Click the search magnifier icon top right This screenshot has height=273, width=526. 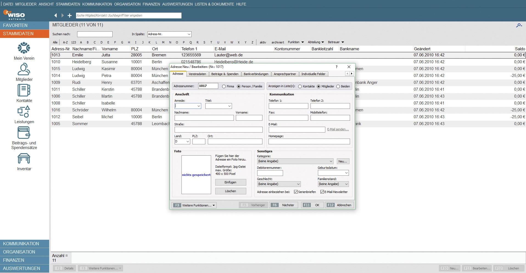click(x=519, y=25)
